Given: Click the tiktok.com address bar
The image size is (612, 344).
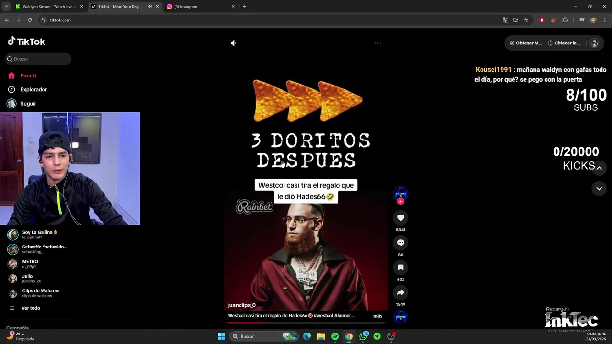Looking at the screenshot, I should point(268,20).
